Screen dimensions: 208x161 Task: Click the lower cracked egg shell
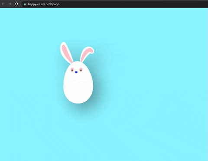(78, 92)
